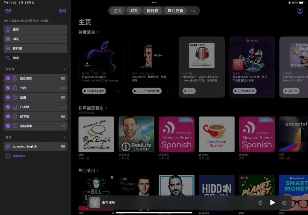
Task: Tap skip forward 30 seconds icon
Action: [284, 203]
